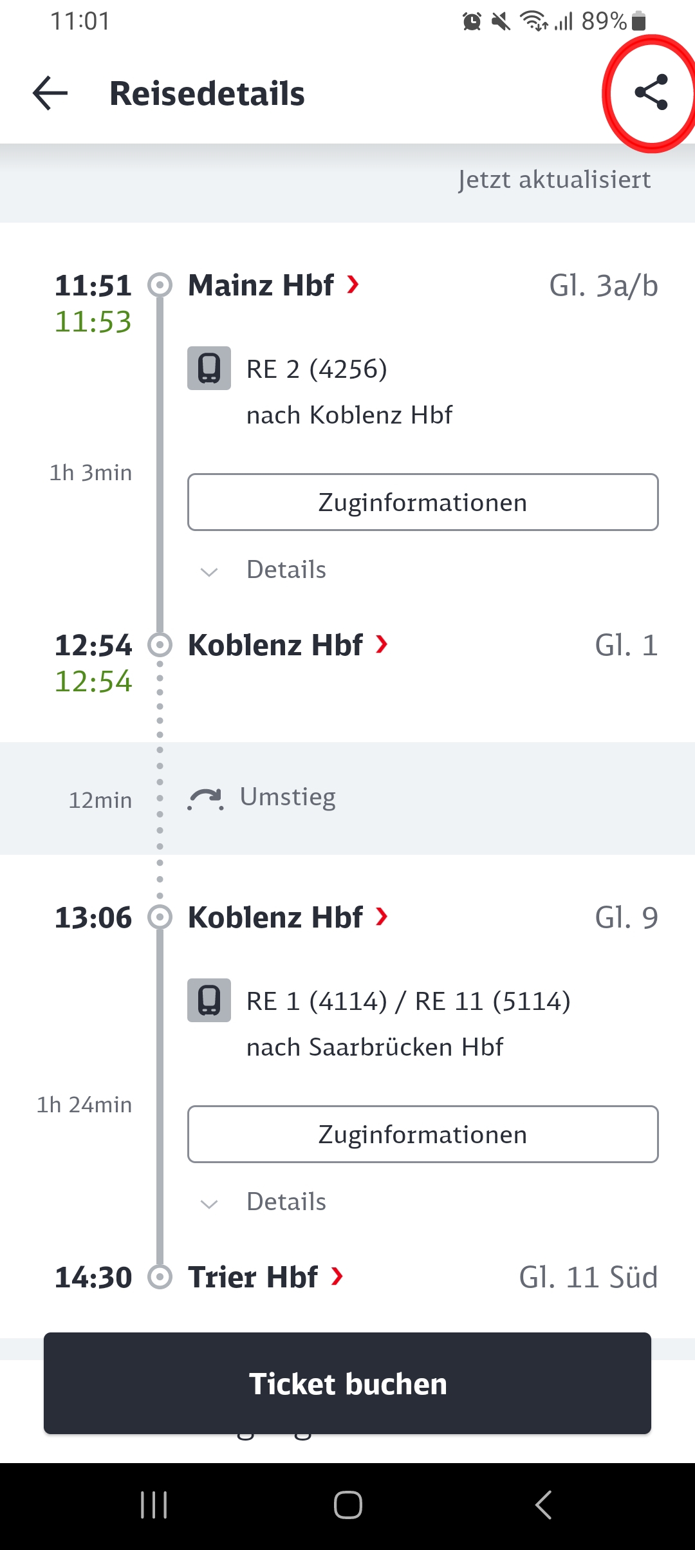This screenshot has height=1550, width=695.
Task: Open Zuginformationen for RE 2 to Koblenz
Action: click(x=423, y=502)
